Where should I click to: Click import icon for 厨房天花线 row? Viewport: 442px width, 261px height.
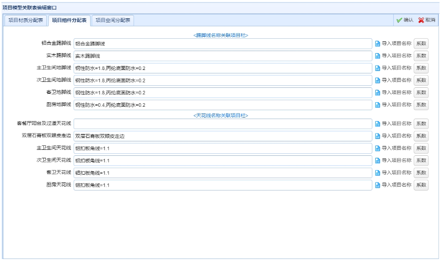pyautogui.click(x=378, y=185)
